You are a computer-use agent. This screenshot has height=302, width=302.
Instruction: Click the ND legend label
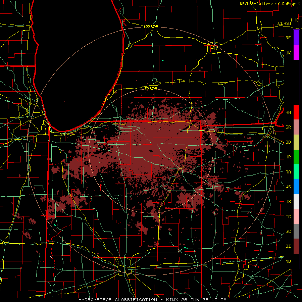click(x=288, y=261)
